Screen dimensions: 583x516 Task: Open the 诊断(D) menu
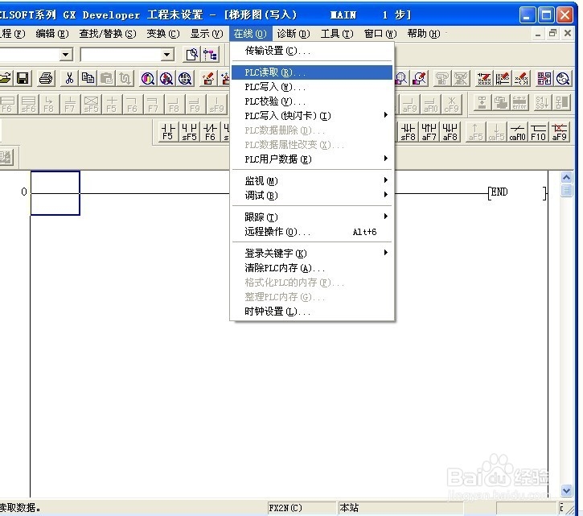click(294, 34)
